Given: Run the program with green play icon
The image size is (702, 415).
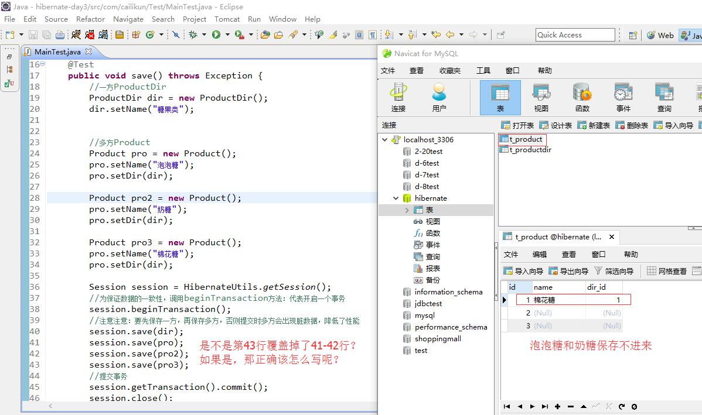Looking at the screenshot, I should pyautogui.click(x=216, y=35).
